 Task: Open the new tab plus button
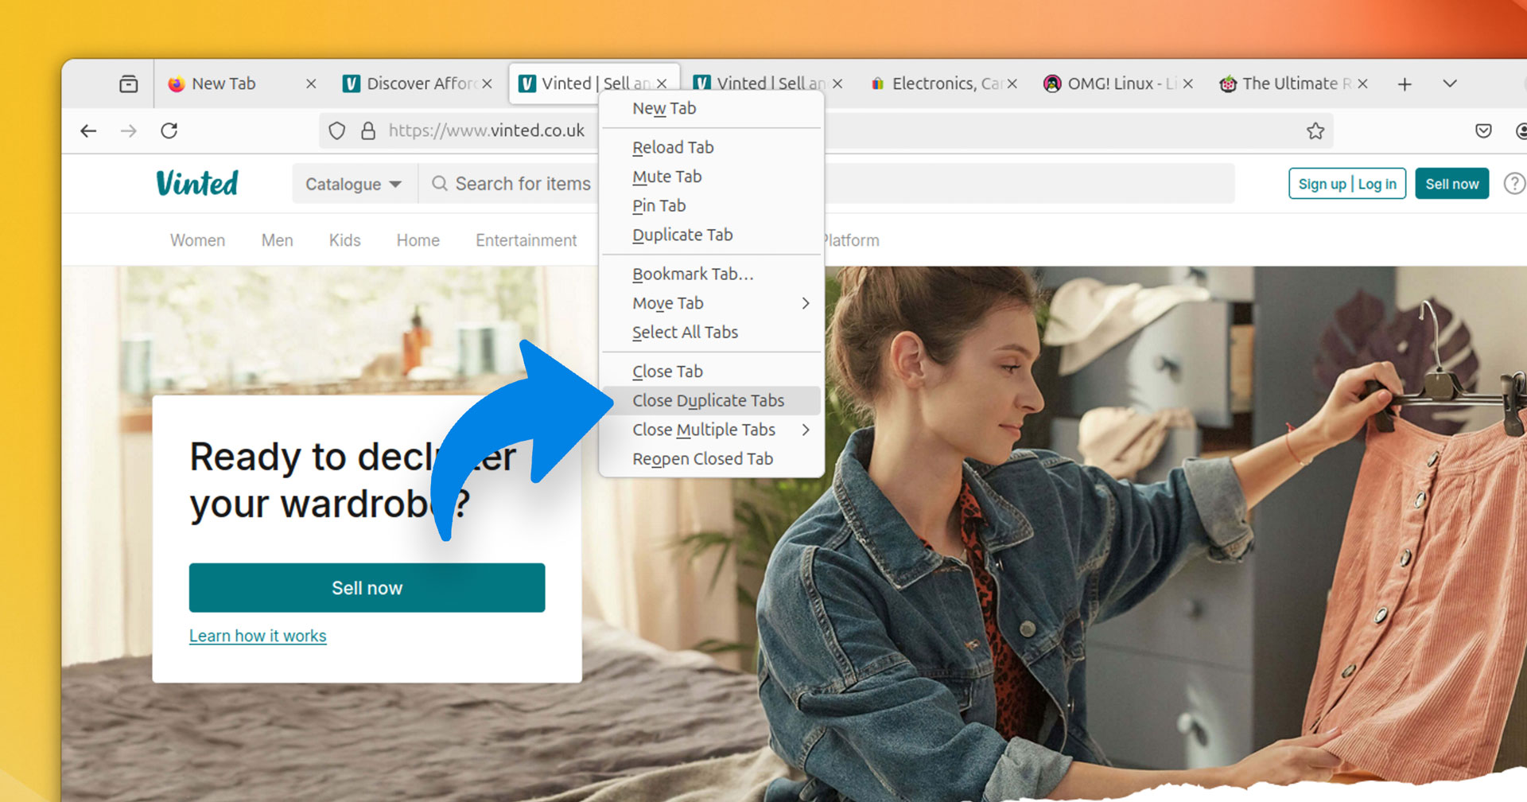1405,84
